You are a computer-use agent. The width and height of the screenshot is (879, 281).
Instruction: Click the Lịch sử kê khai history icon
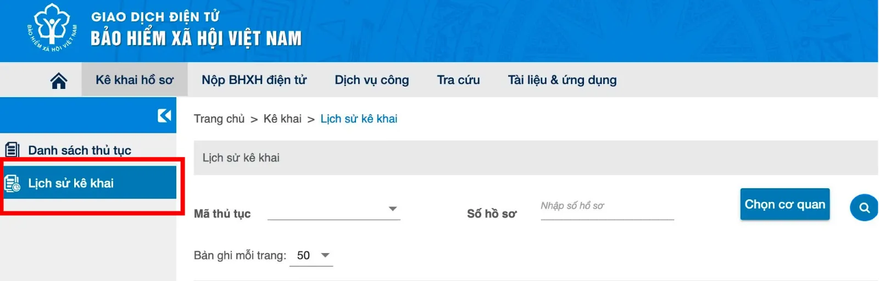point(12,183)
